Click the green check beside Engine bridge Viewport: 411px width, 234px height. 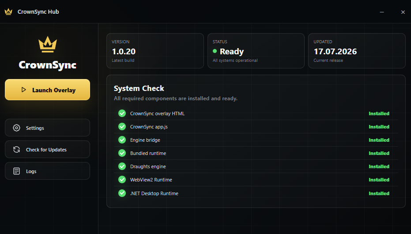122,140
